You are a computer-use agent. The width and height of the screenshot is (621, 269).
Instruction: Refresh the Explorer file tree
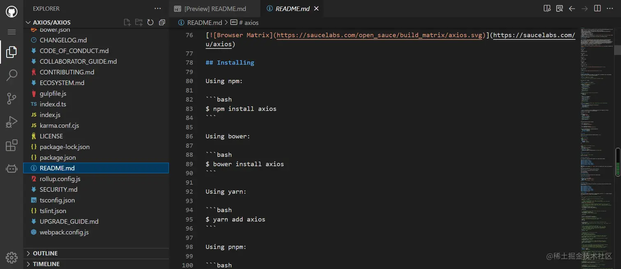[150, 23]
